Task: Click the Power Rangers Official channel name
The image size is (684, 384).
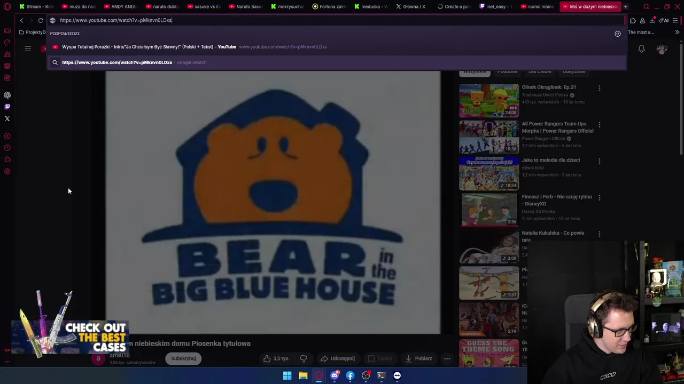Action: click(544, 139)
